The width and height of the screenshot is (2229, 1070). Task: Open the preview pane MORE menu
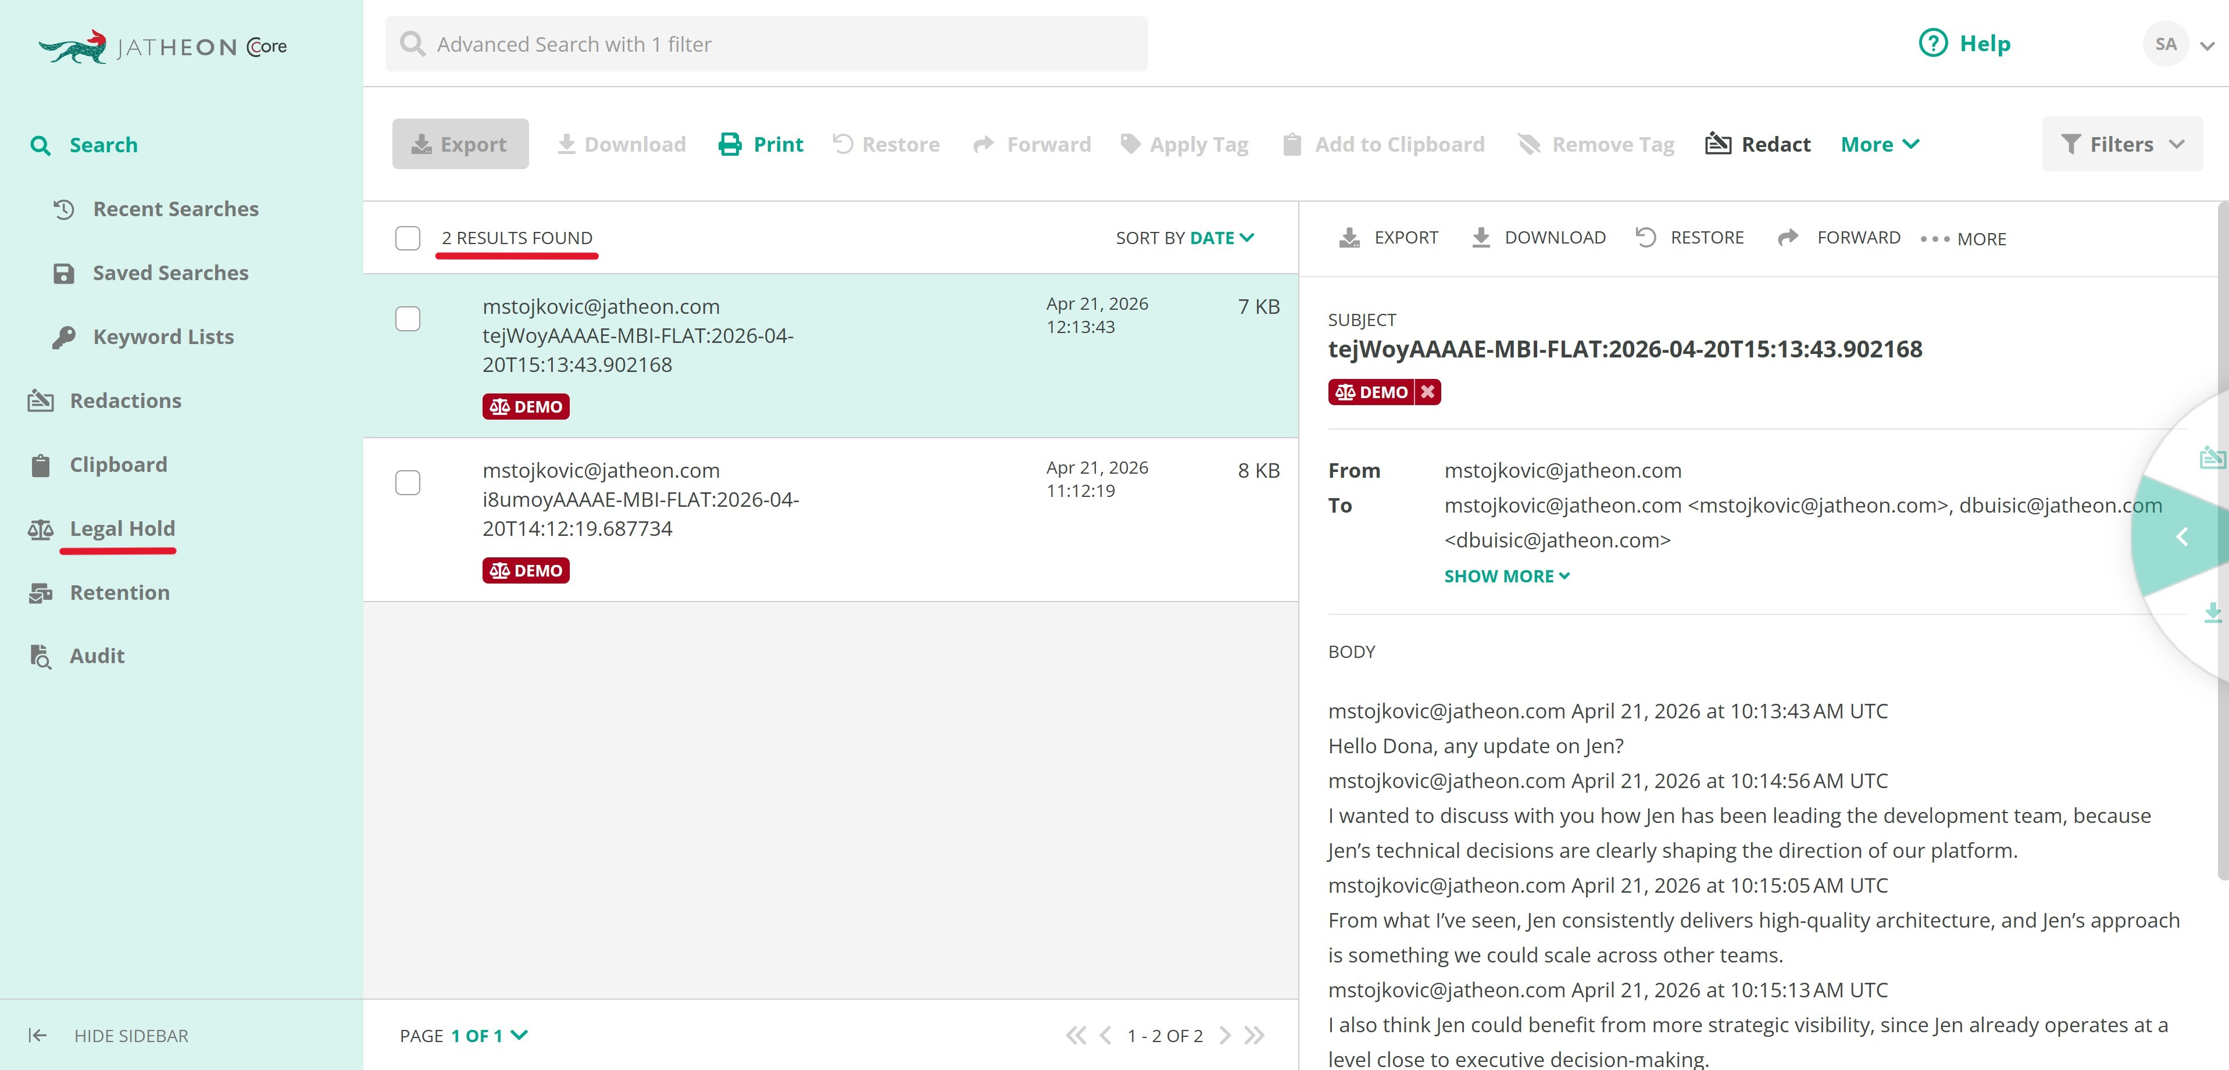[1963, 239]
